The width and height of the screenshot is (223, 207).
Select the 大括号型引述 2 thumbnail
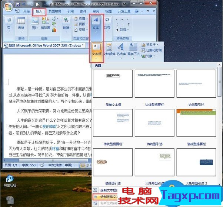tap(196, 162)
